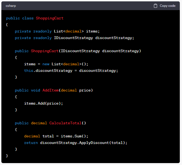
Task: Click the "this" keyword
Action: click(x=29, y=71)
